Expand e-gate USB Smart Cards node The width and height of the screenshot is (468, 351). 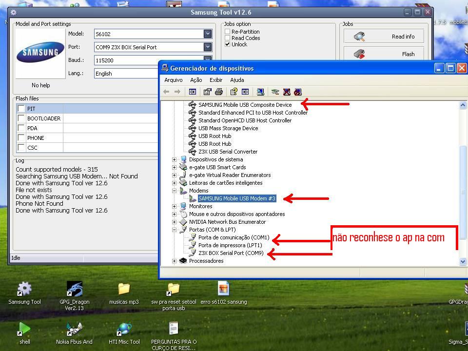coord(175,167)
